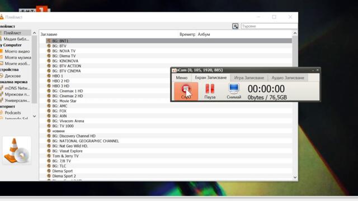
Task: Open Моите изоб. in the sidebar
Action: 16,64
